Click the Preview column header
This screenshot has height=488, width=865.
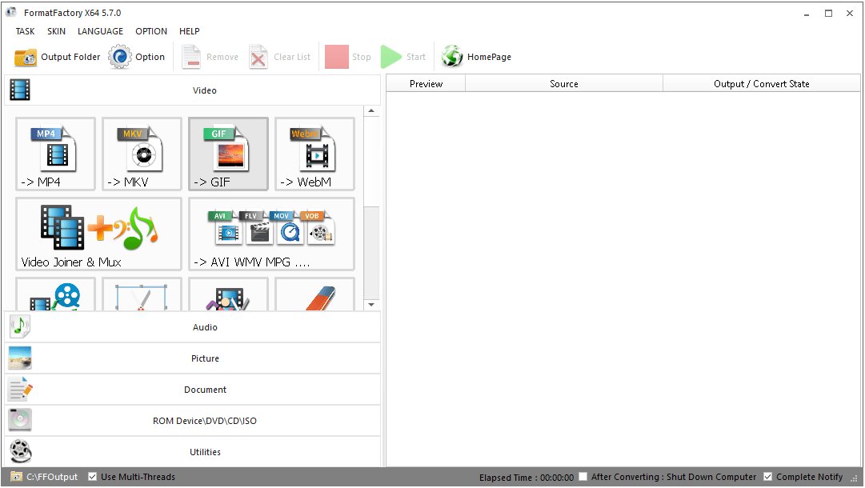(x=426, y=84)
